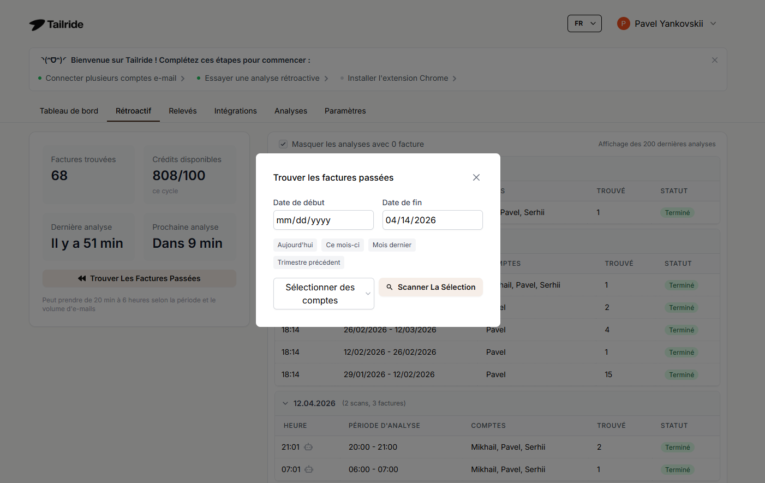This screenshot has height=483, width=765.
Task: Open Installer l'extension Chrome step link
Action: tap(398, 78)
